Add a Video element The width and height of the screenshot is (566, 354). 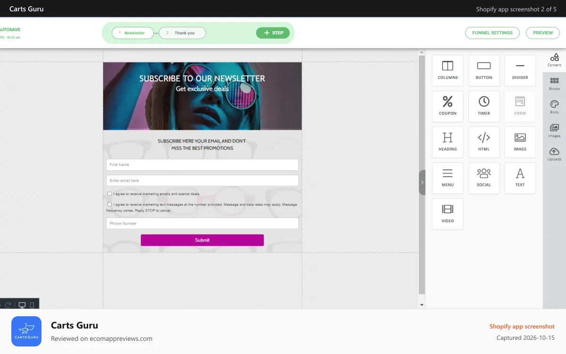click(448, 214)
